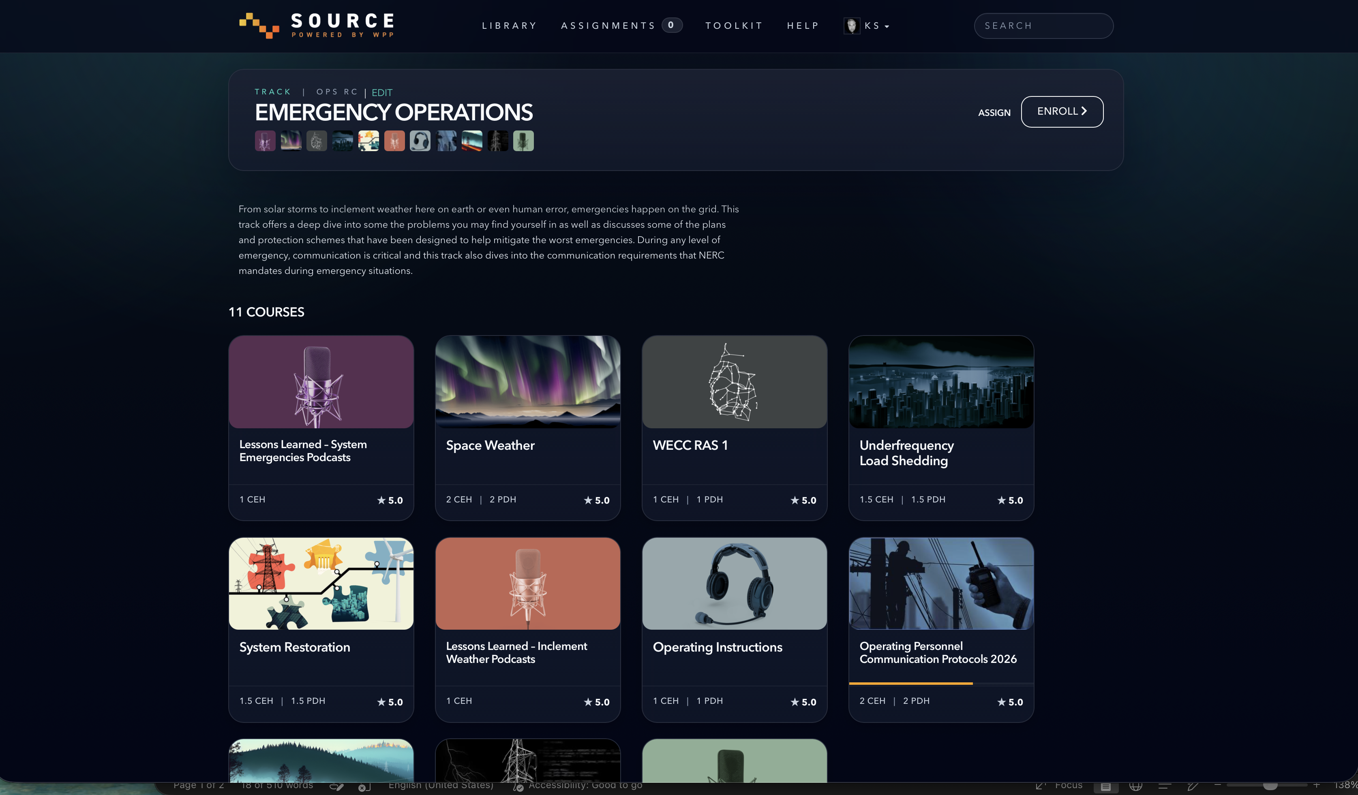
Task: Click the Assign button for this track
Action: tap(994, 113)
